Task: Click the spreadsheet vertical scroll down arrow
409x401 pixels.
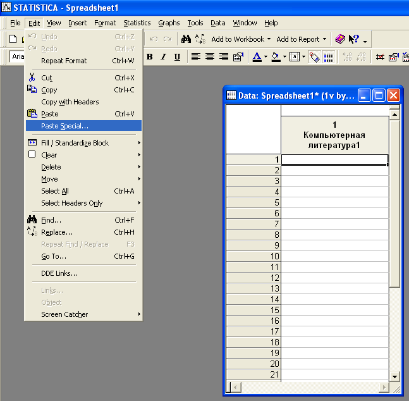Action: click(394, 377)
